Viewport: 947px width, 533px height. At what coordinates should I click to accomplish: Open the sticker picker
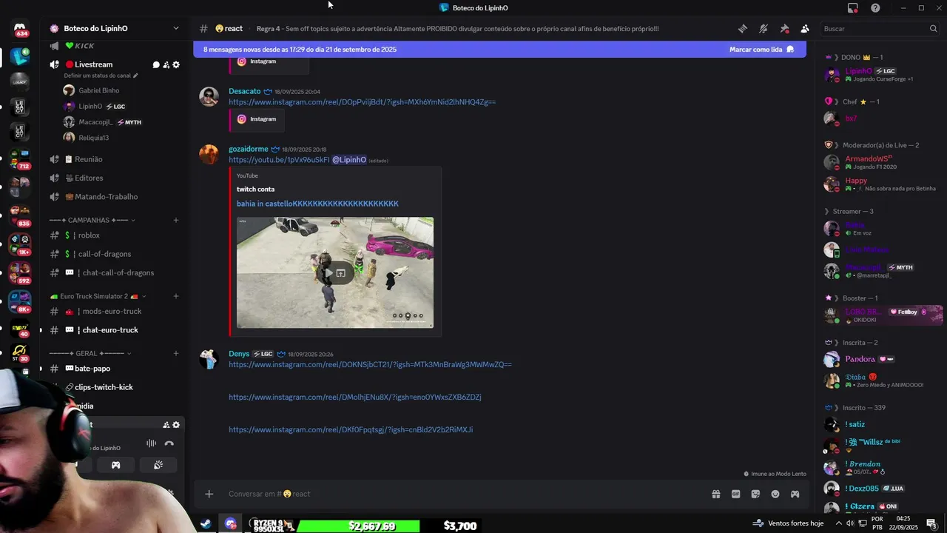(x=755, y=494)
